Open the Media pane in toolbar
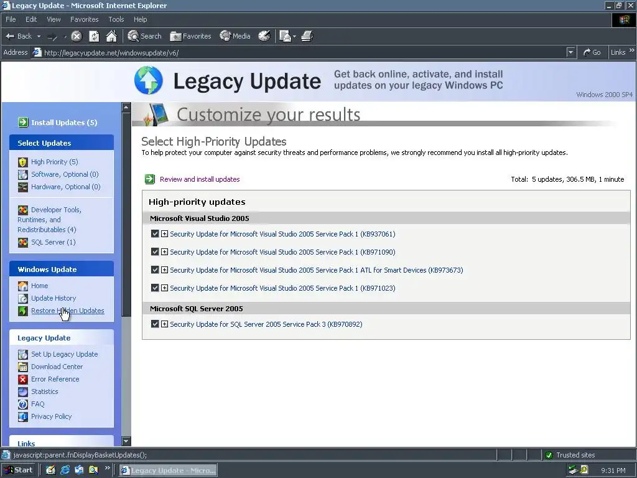The width and height of the screenshot is (637, 478). 235,36
